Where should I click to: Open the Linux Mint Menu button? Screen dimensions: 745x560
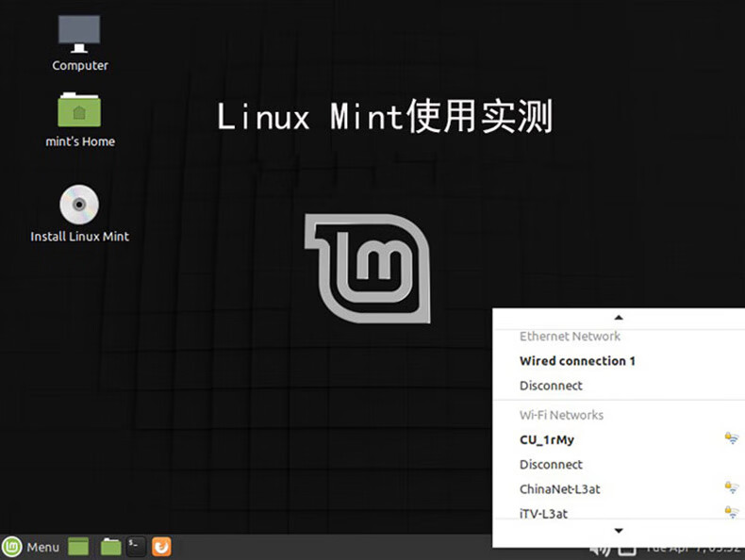(x=31, y=547)
